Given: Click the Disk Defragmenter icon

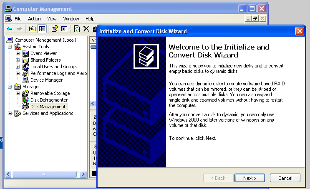Looking at the screenshot, I should (25, 100).
